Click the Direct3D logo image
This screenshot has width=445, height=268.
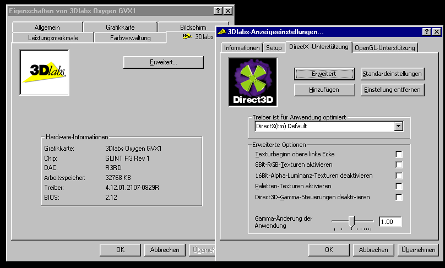click(253, 82)
